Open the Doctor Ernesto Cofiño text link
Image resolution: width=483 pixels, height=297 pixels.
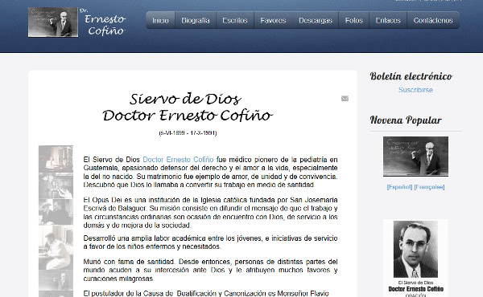178,160
